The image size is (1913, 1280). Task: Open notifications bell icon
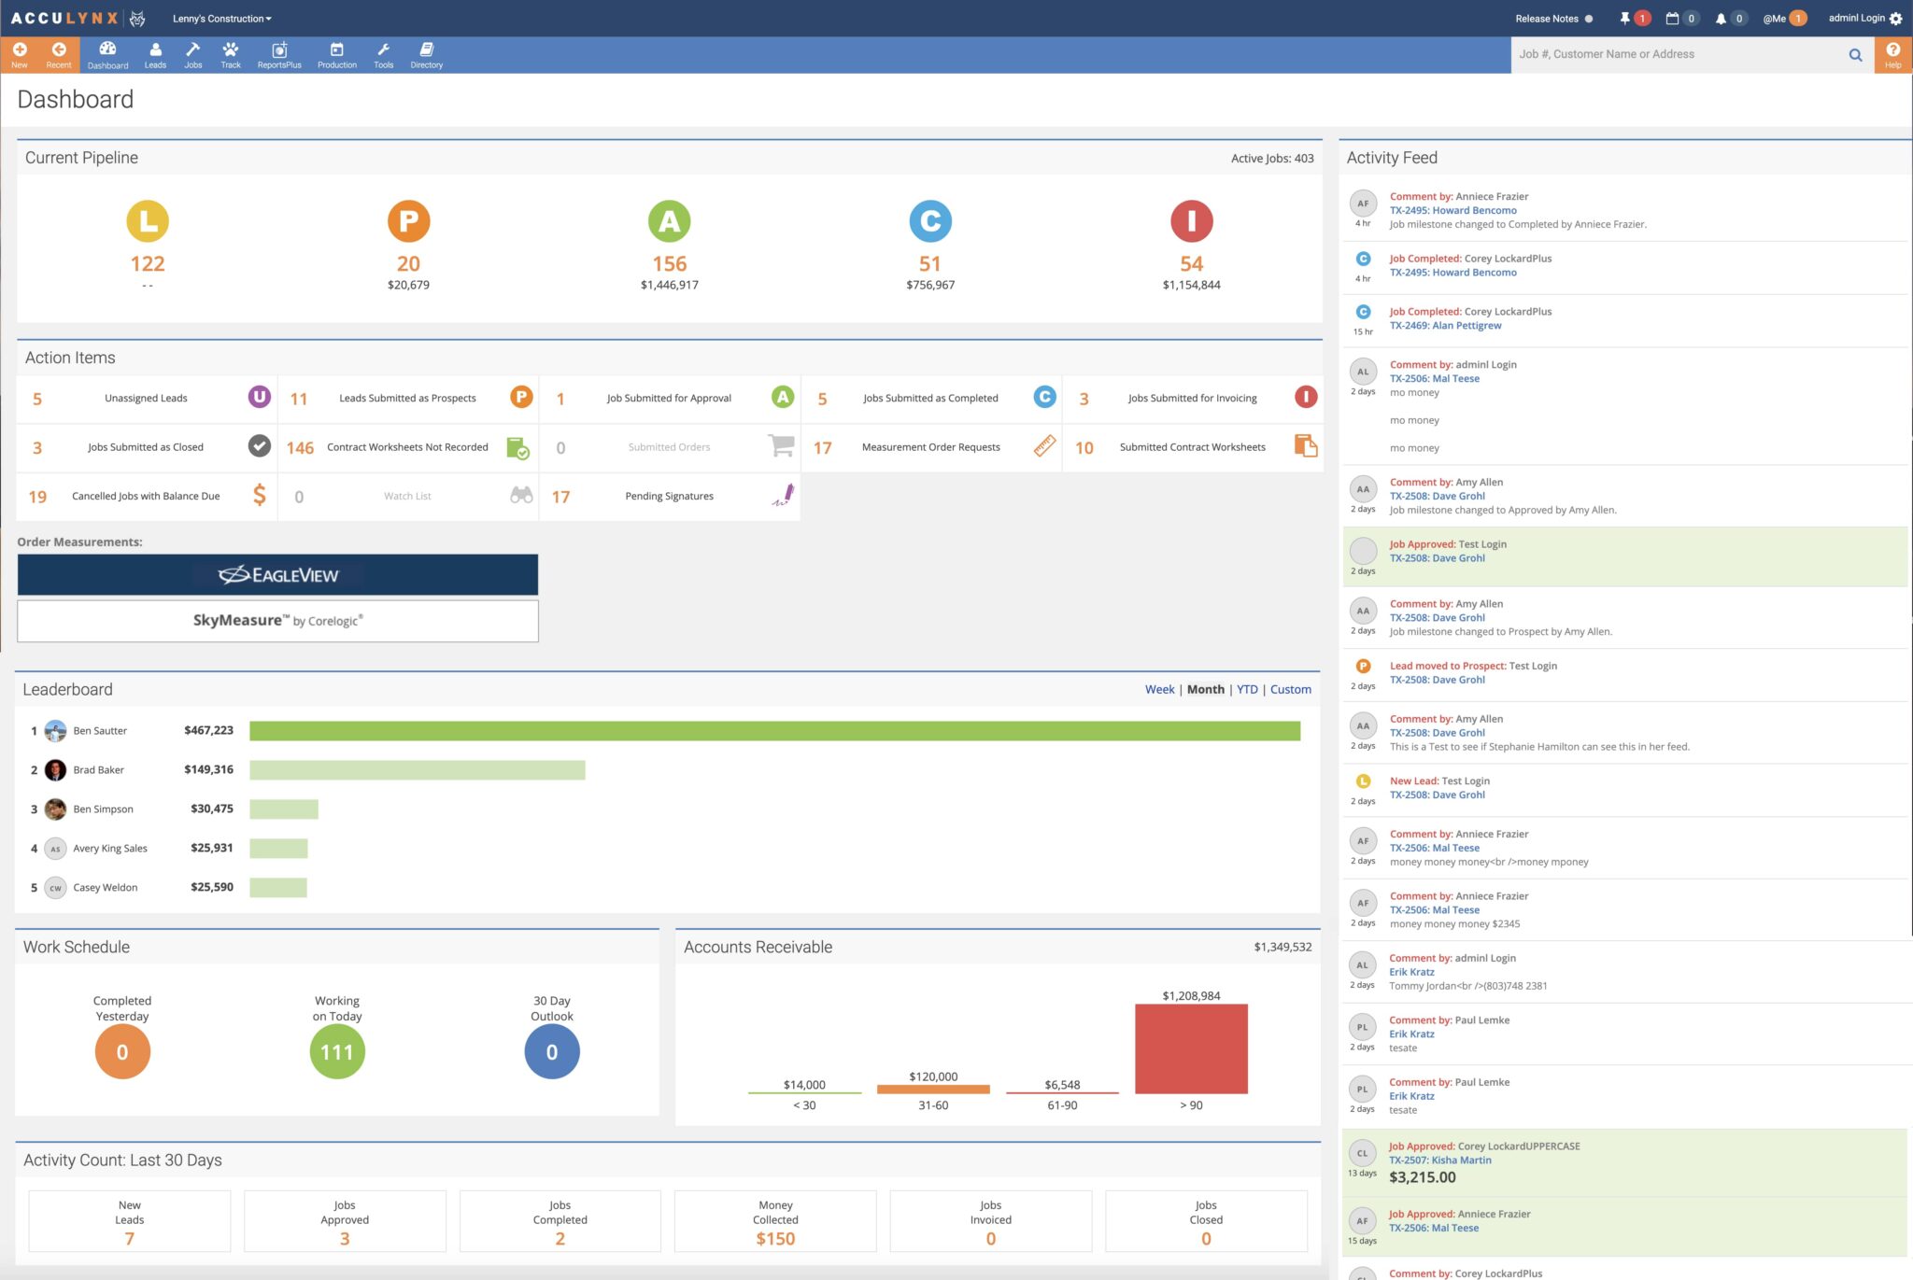click(1722, 18)
